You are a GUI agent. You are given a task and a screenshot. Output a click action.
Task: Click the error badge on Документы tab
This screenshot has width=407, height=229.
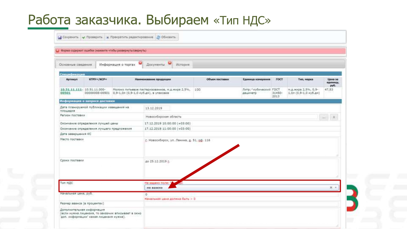tap(170, 63)
